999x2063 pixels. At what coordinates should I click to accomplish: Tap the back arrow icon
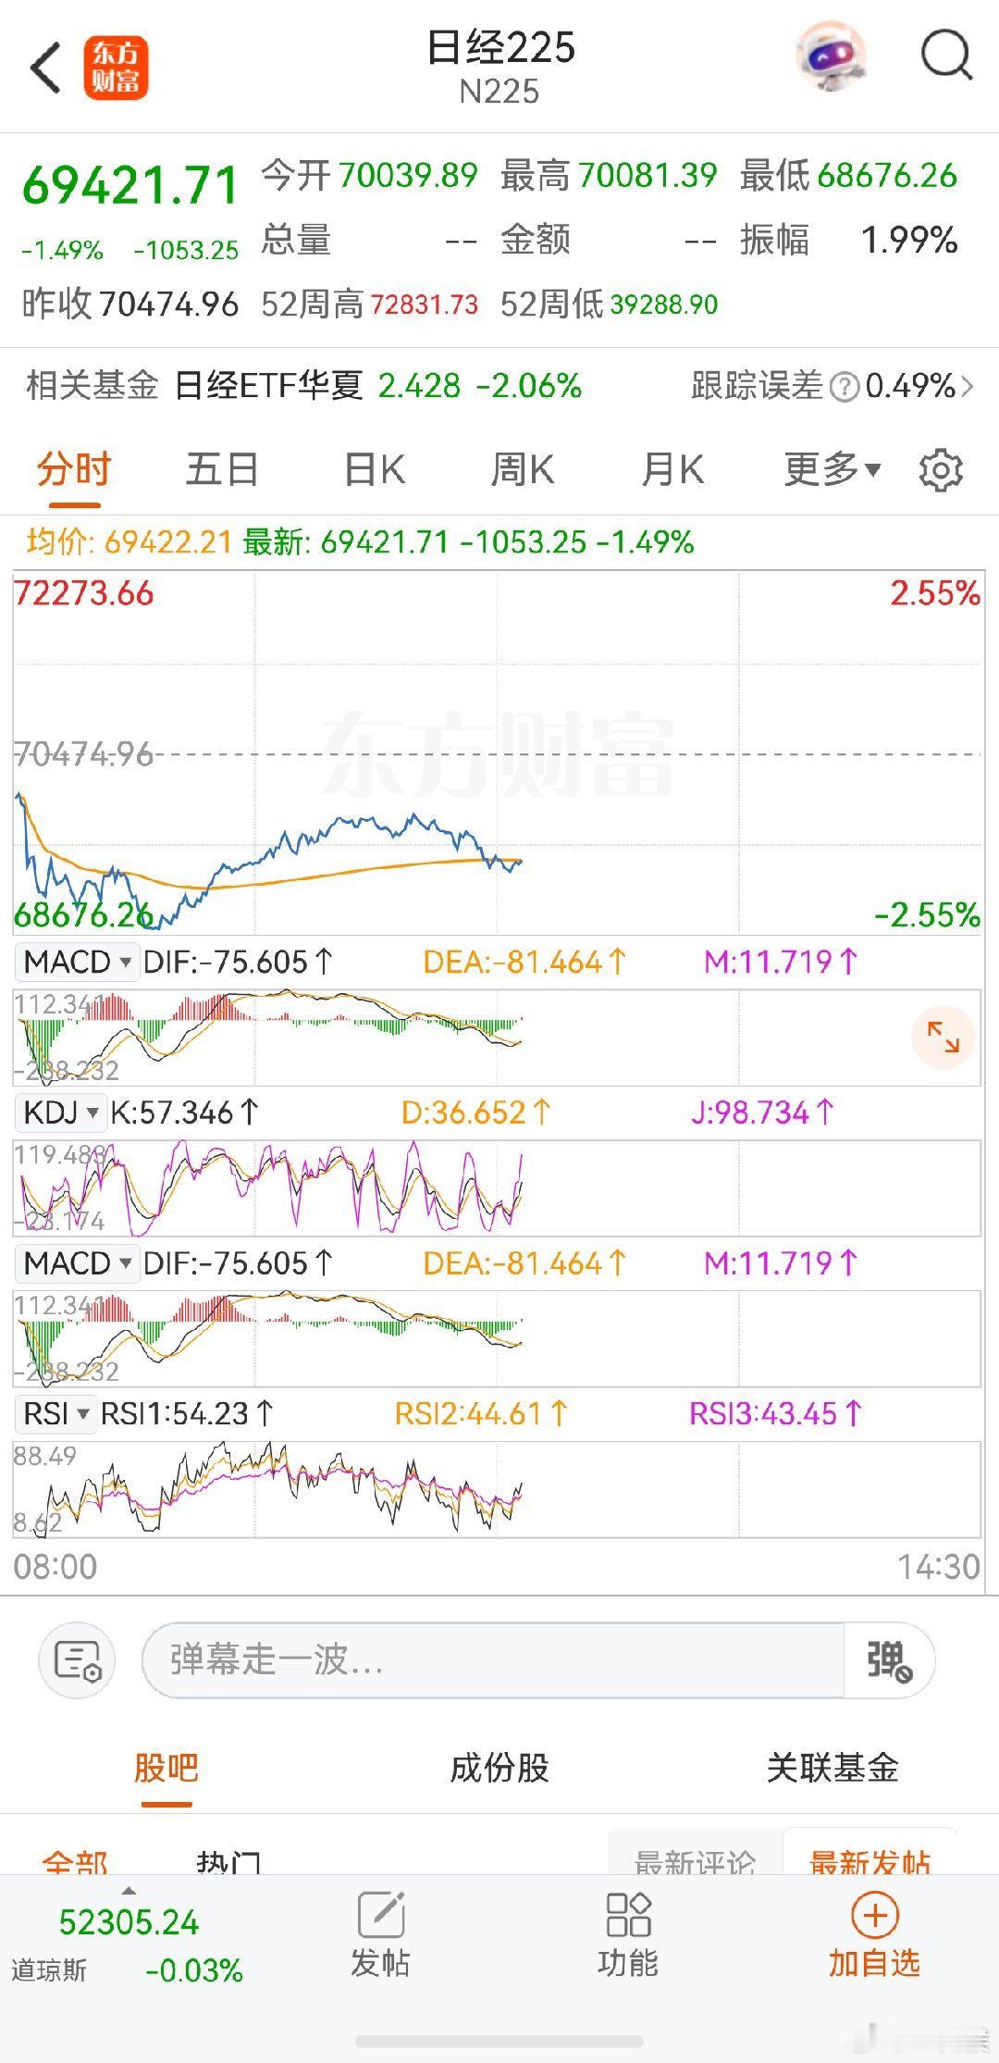45,68
